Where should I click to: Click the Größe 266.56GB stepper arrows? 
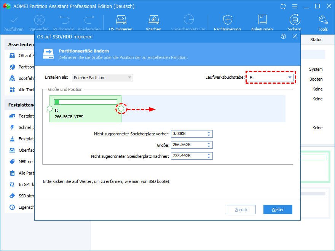pyautogui.click(x=209, y=145)
